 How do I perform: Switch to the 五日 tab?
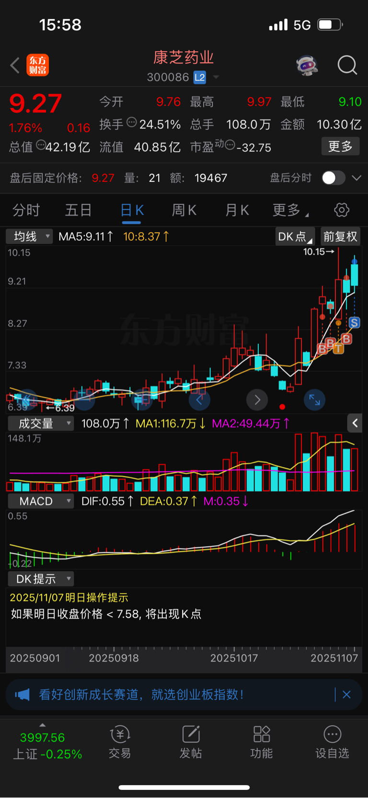[79, 210]
